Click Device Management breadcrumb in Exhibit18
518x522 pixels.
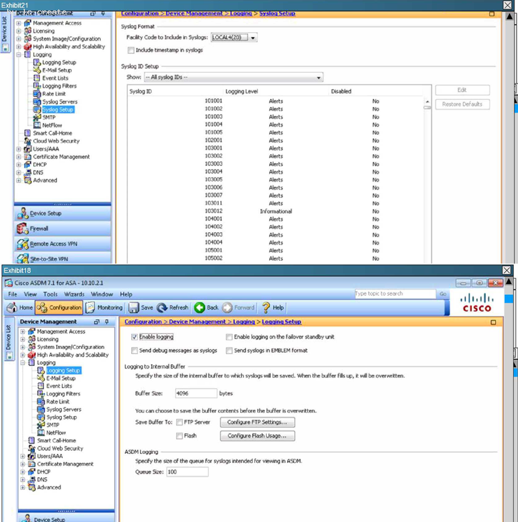click(197, 321)
